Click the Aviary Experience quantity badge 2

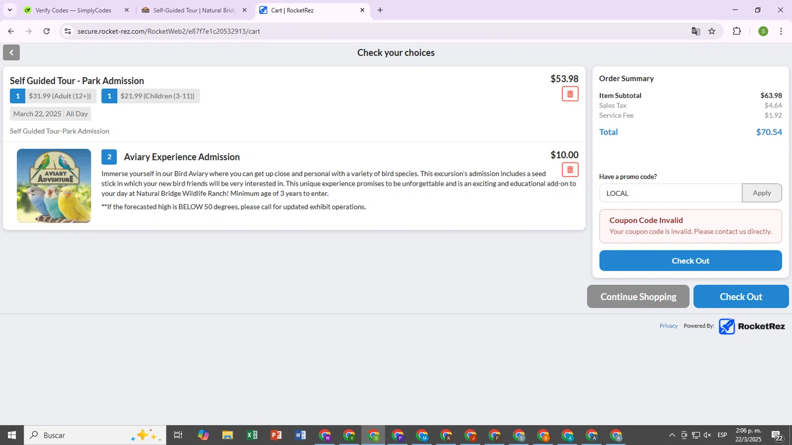[x=109, y=157]
